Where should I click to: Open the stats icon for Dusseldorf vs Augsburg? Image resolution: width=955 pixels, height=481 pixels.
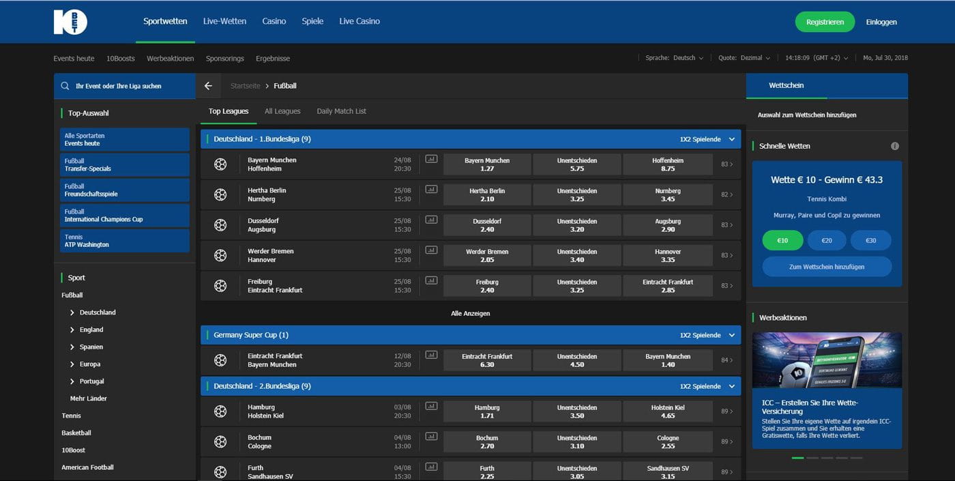pos(431,220)
